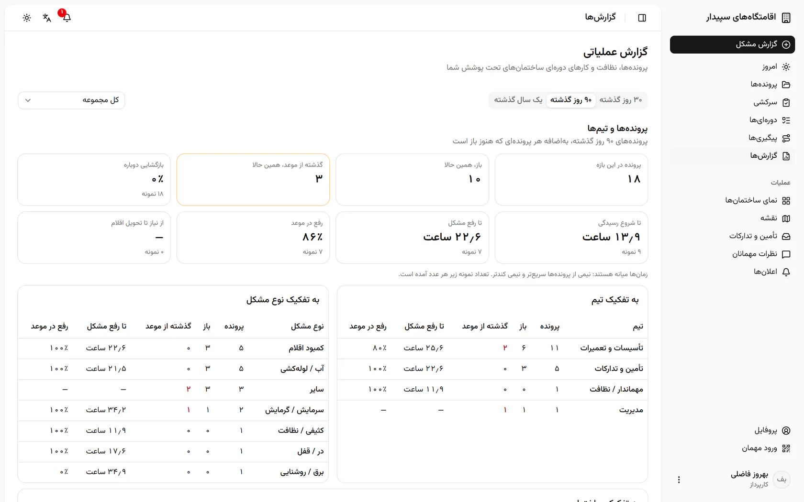Image resolution: width=804 pixels, height=502 pixels.
Task: Open the کل مجموعه dropdown
Action: 71,100
